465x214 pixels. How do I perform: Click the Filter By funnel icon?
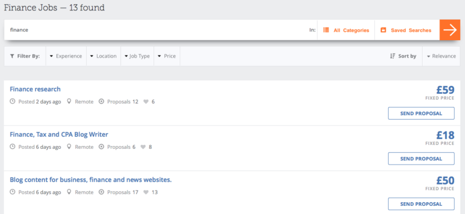tap(12, 56)
